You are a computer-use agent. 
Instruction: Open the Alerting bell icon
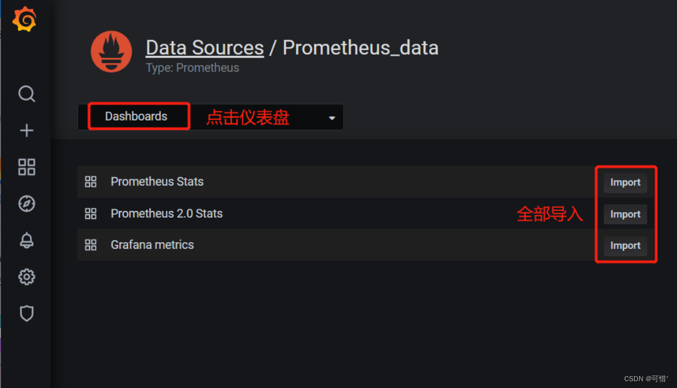coord(27,240)
